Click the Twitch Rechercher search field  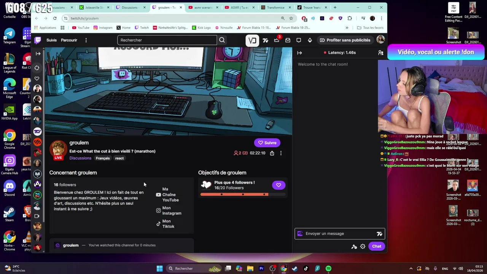[x=167, y=40]
